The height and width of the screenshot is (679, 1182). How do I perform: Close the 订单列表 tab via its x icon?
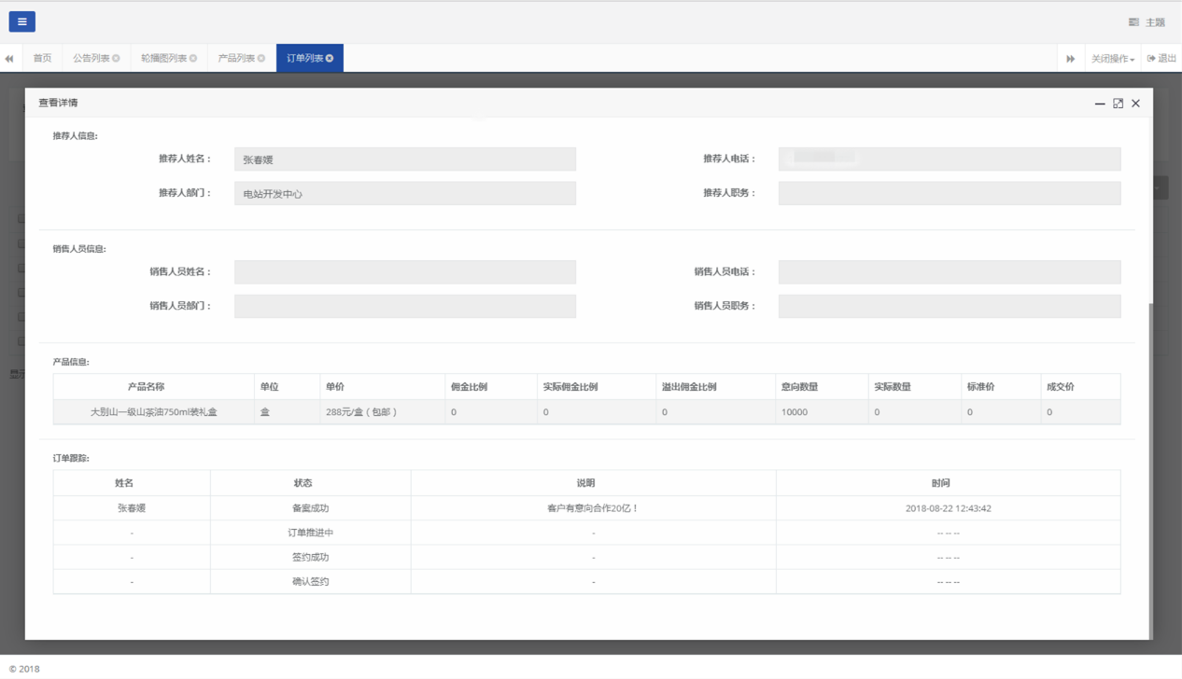330,59
